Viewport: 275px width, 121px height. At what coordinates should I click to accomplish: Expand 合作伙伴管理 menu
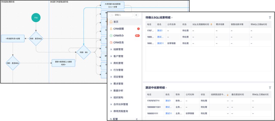[111, 104]
